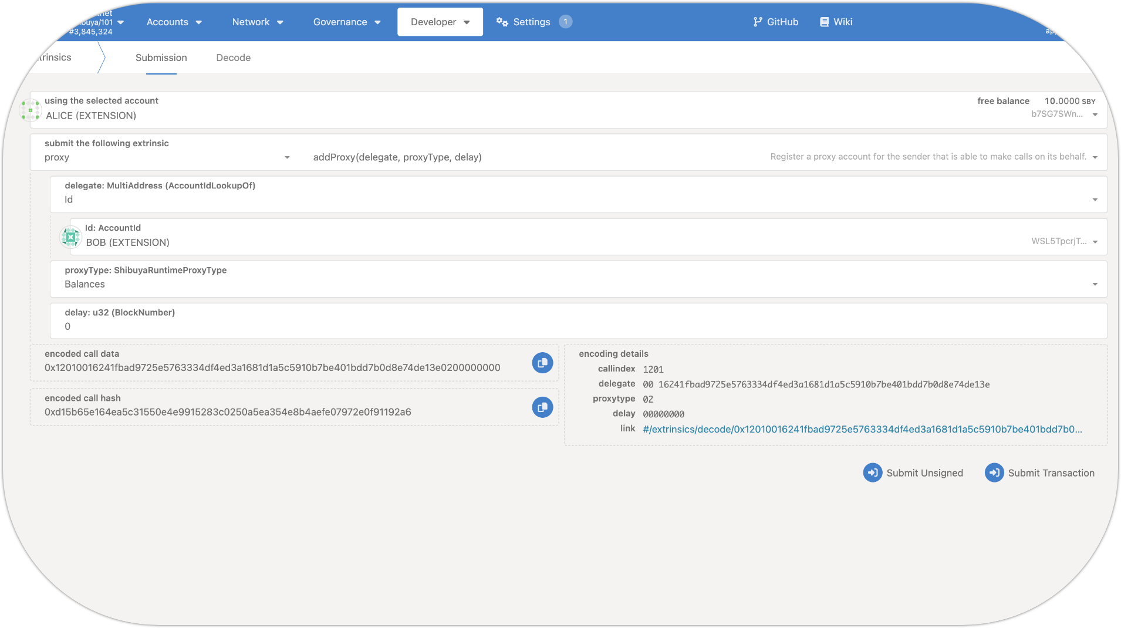Screen dimensions: 1121x628
Task: Click the Submit Transaction button
Action: tap(1039, 473)
